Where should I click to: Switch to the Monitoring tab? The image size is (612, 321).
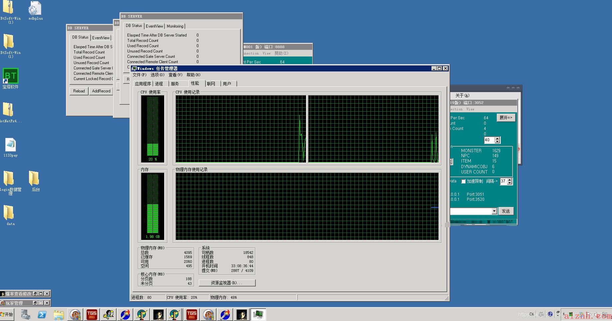(x=175, y=26)
